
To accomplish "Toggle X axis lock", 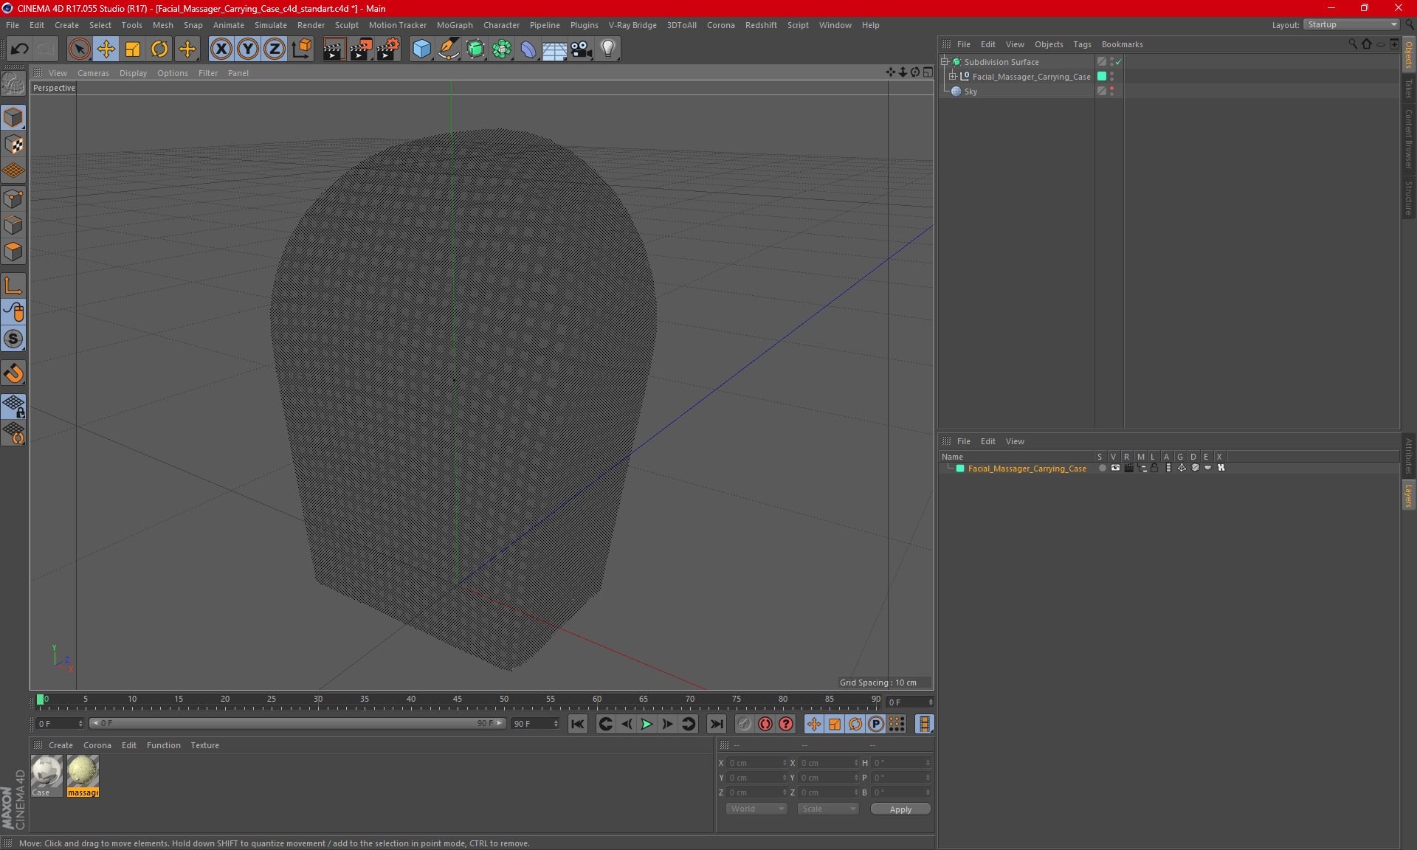I will coord(221,49).
